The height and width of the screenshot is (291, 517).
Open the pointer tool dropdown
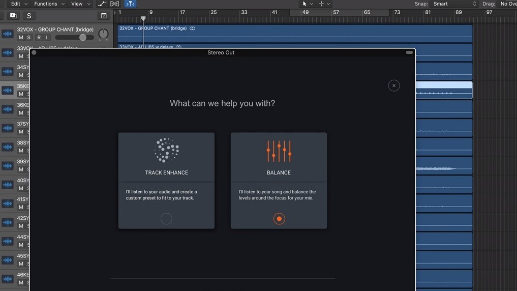click(307, 4)
